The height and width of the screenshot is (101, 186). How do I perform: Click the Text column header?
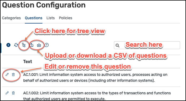coord(28,61)
